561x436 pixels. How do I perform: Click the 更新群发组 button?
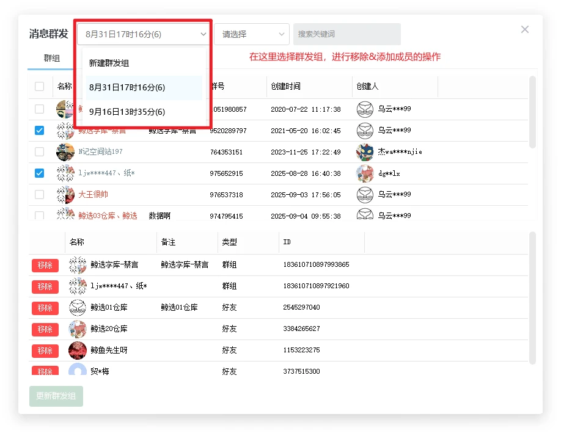(x=56, y=396)
